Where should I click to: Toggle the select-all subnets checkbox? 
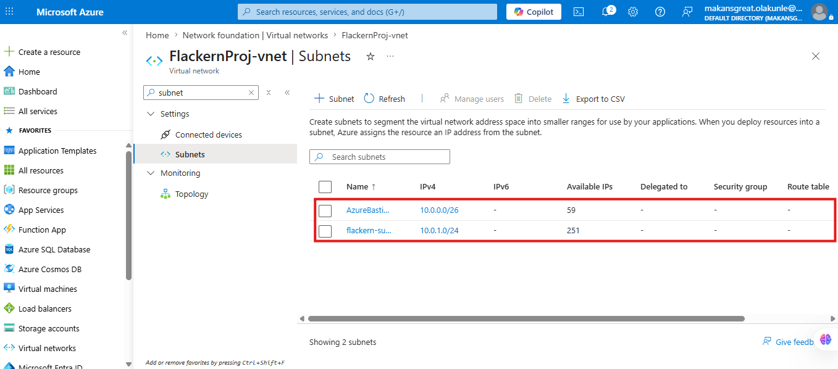pos(325,186)
